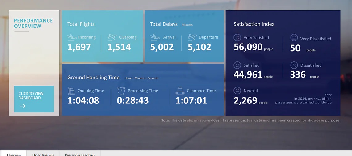This screenshot has height=156, width=352.
Task: Click the Satisfaction Index title
Action: click(x=254, y=24)
